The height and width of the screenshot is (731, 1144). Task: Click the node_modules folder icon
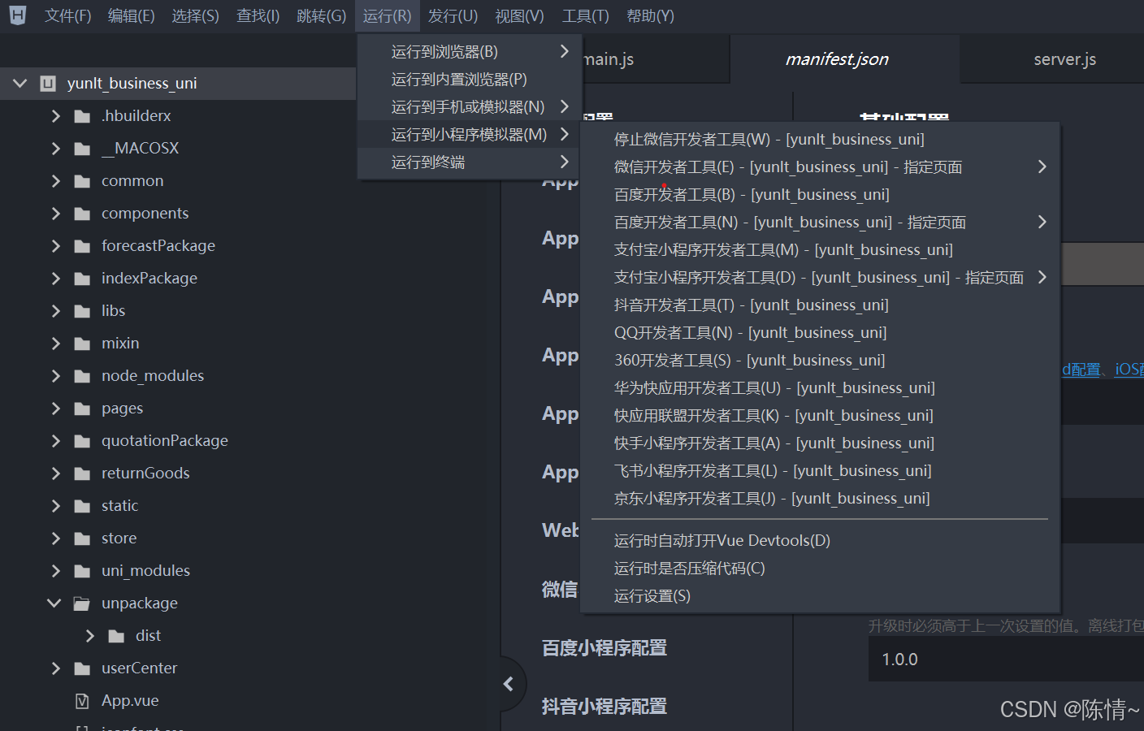pyautogui.click(x=82, y=376)
